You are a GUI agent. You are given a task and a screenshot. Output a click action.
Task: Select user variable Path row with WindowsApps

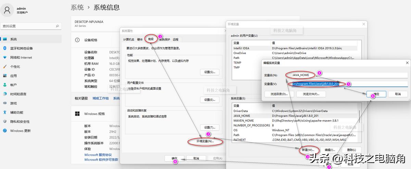coord(295,58)
